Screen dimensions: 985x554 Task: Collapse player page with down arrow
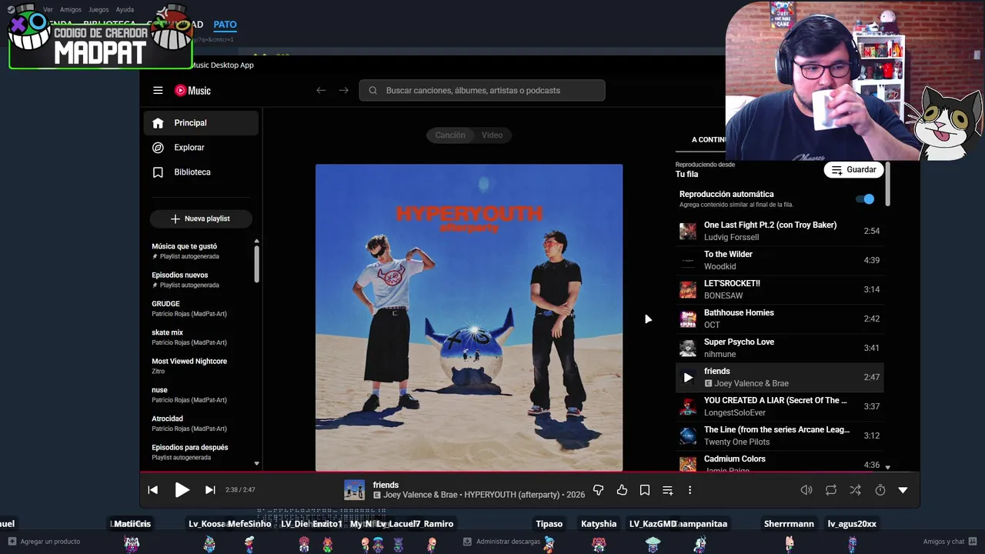click(x=903, y=490)
